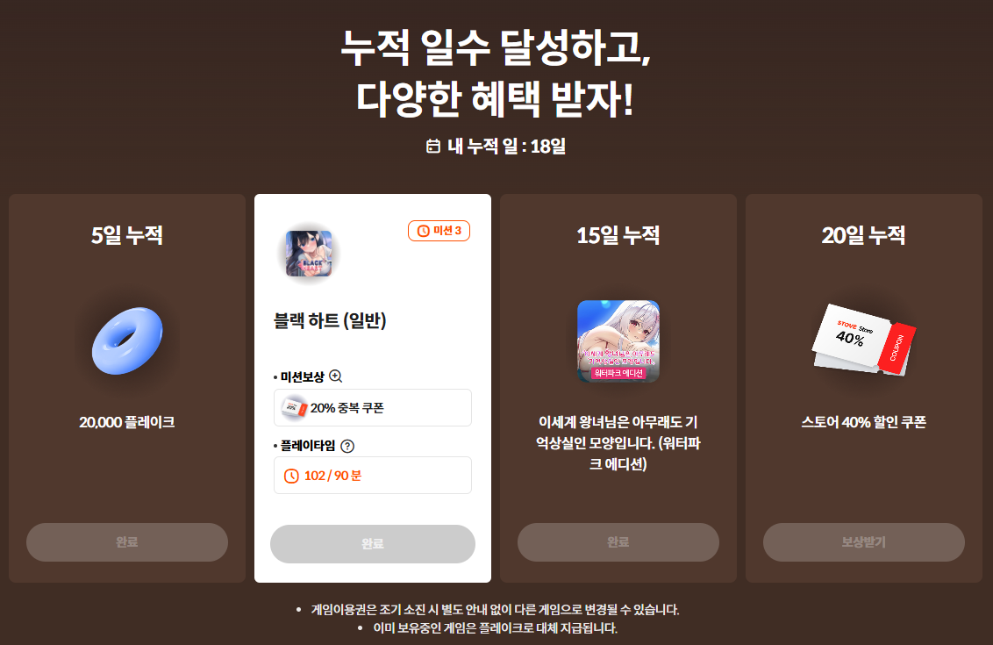The image size is (993, 645).
Task: Click the blue donut 플레이크 icon
Action: [x=127, y=340]
